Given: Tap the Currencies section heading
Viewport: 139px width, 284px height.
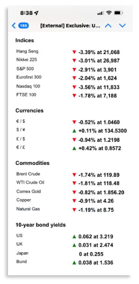Looking at the screenshot, I should pos(29,110).
